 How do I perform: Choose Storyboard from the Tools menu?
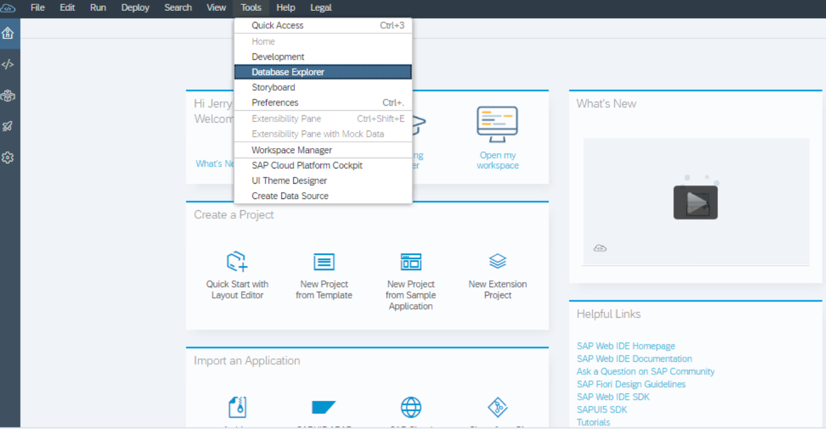(323, 87)
